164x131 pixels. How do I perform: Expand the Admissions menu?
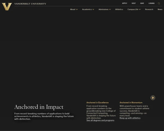click(x=105, y=9)
